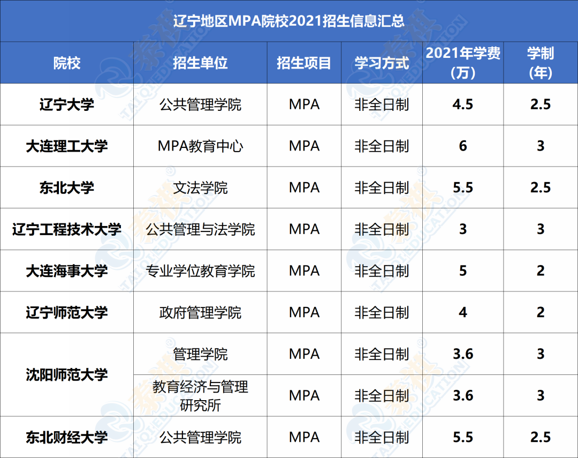Viewport: 578px width, 458px height.
Task: Click the 学习方式 column header
Action: (382, 63)
